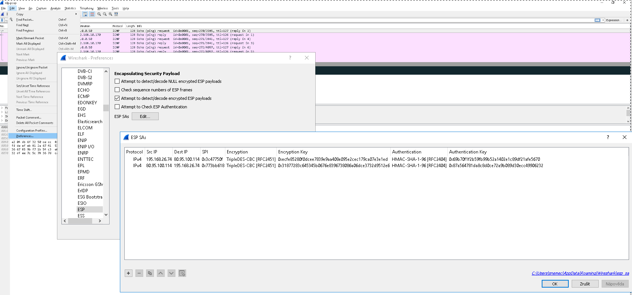Add a new ESP SA entry with plus button
Screen dimensions: 632x295
click(x=128, y=273)
